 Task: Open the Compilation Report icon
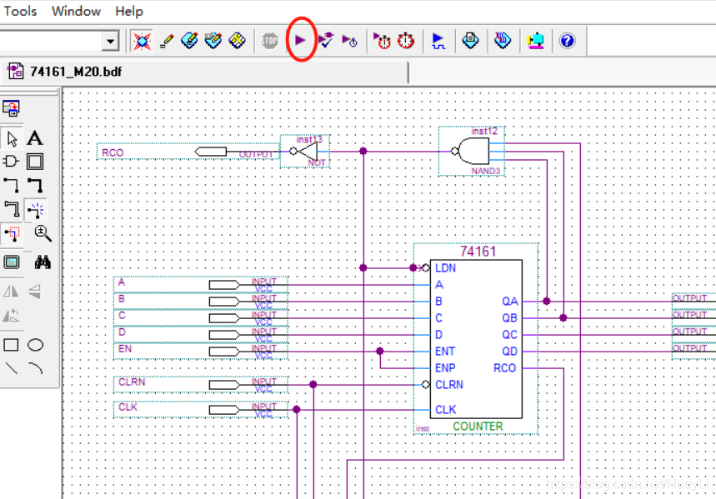(470, 41)
